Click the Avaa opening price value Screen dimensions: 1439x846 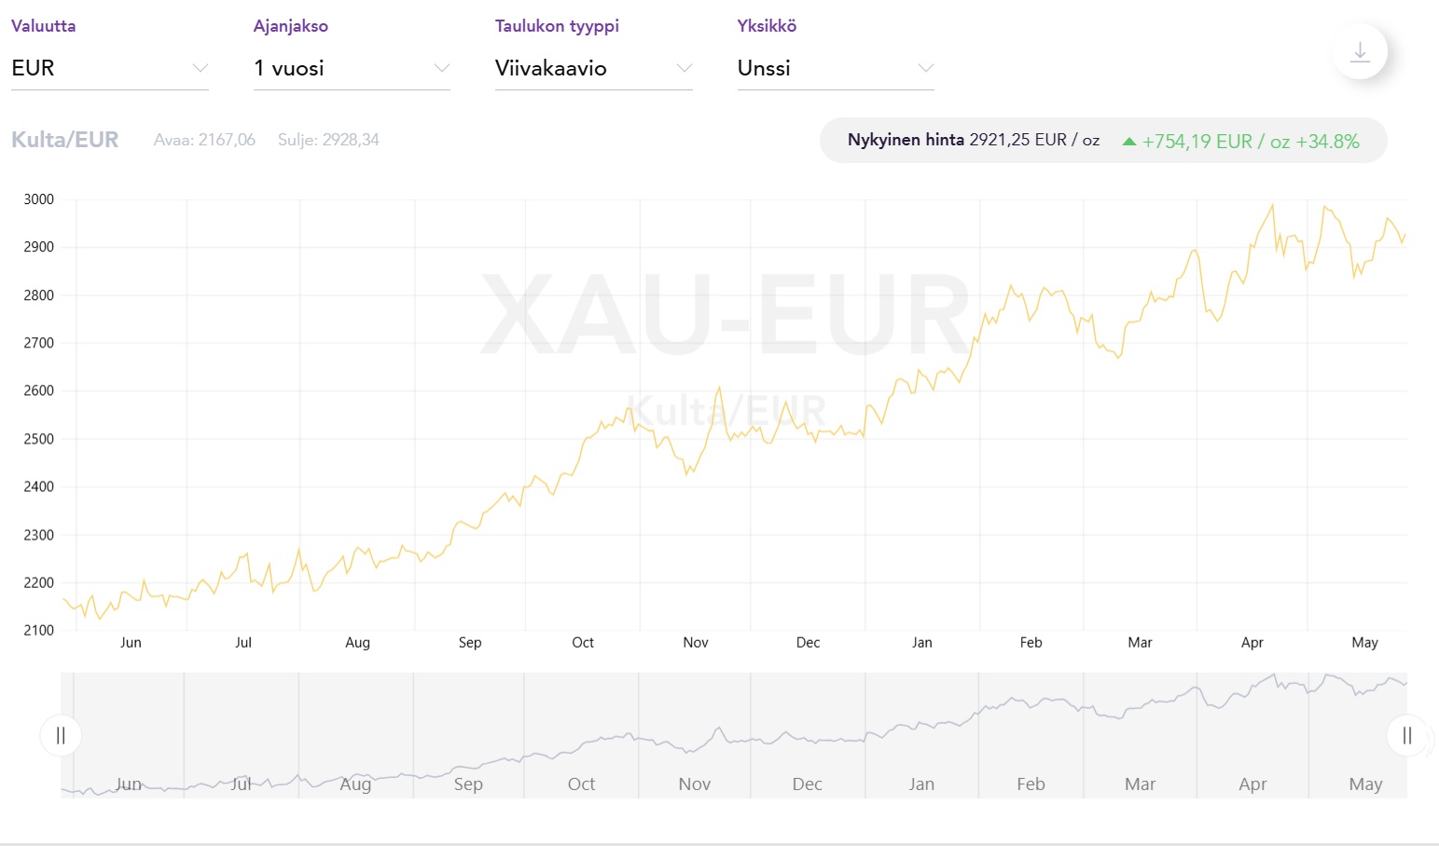[x=204, y=140]
